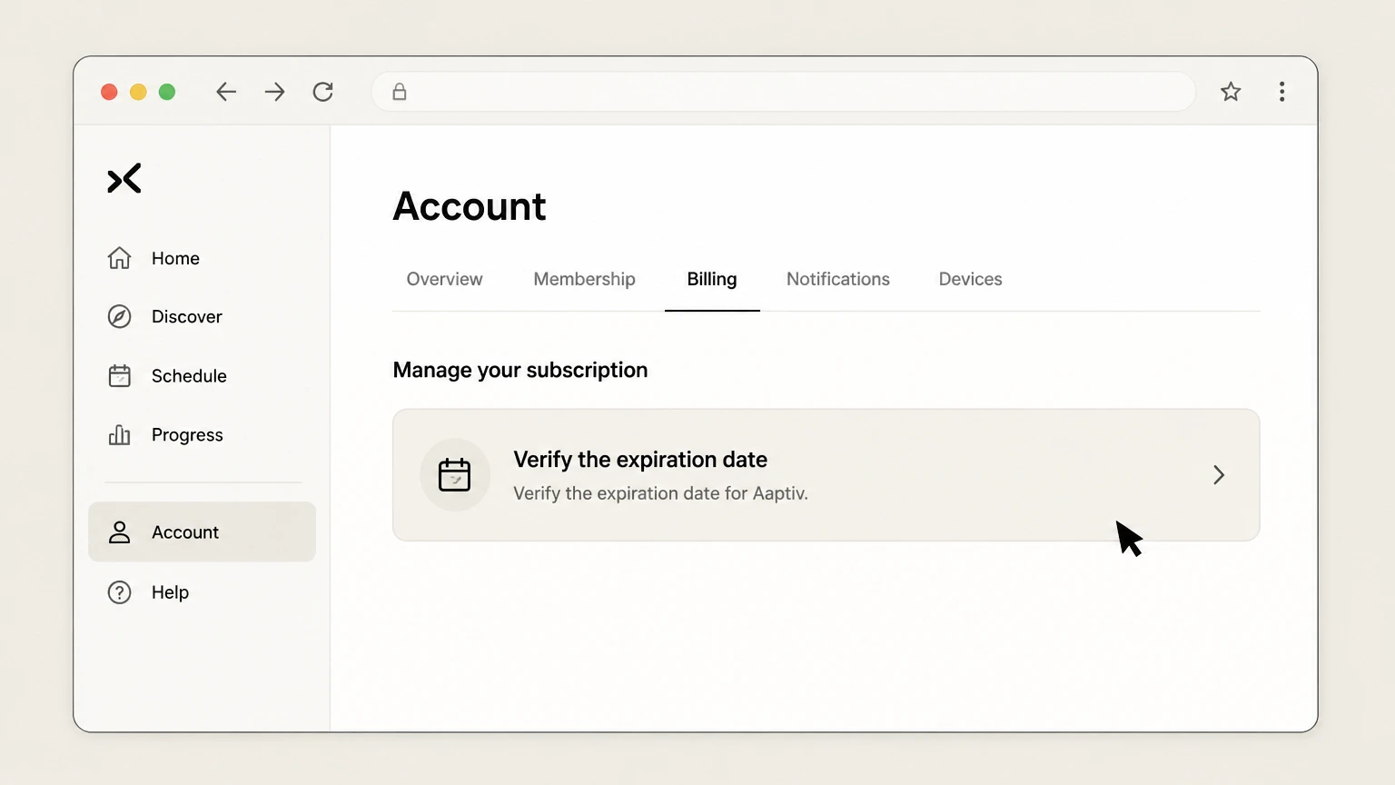The width and height of the screenshot is (1395, 785).
Task: Click the browser address bar field
Action: coord(783,92)
